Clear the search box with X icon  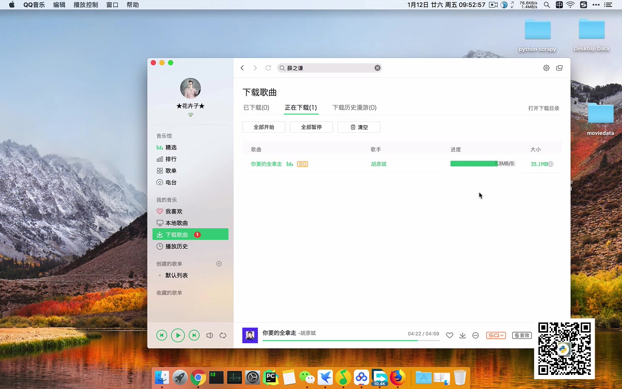coord(377,68)
